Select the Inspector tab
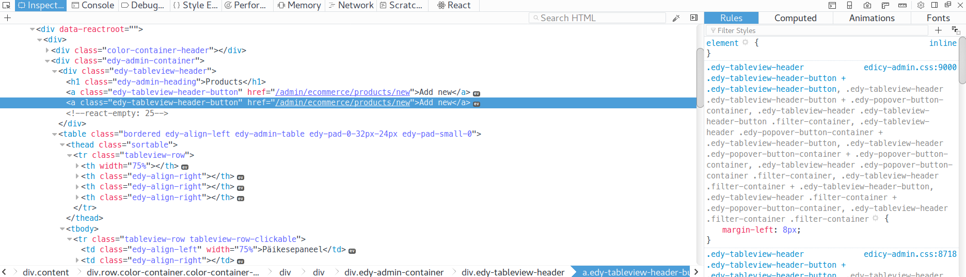Screen dimensions: 966x277 pos(41,5)
